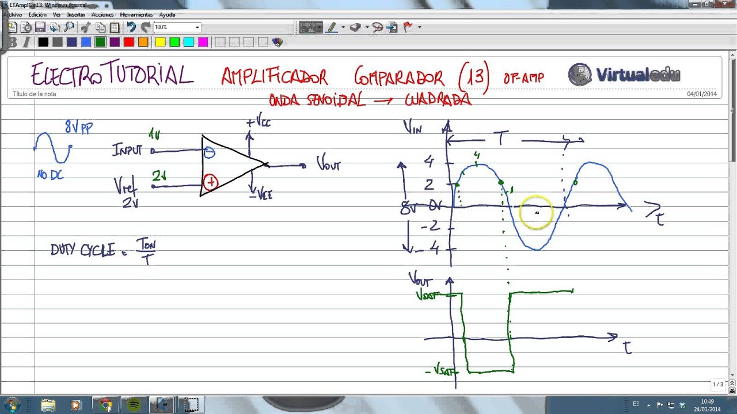Pick the black pen color
Viewport: 737px width, 414px height.
click(43, 42)
